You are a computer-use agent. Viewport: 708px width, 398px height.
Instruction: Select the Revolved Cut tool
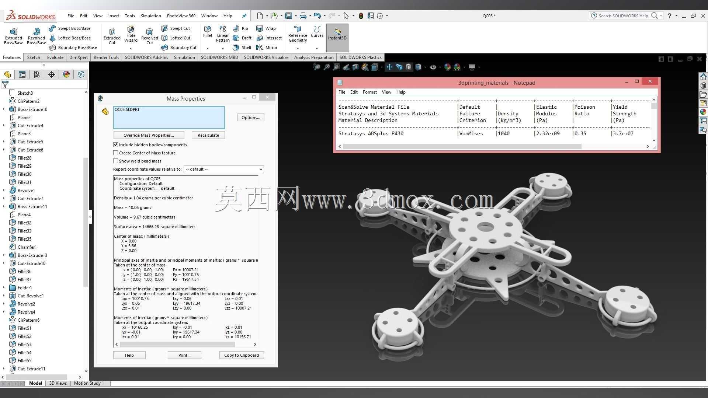click(x=149, y=36)
